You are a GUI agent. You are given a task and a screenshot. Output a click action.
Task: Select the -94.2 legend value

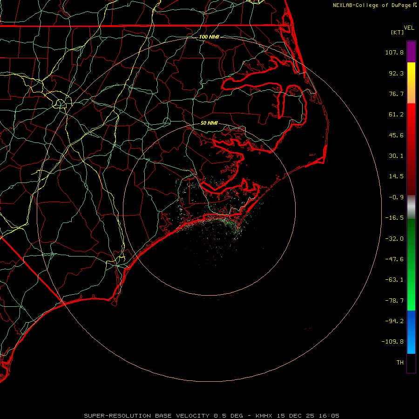(394, 321)
